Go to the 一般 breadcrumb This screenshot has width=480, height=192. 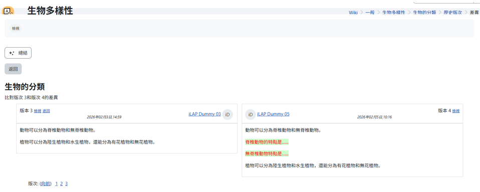coord(370,13)
